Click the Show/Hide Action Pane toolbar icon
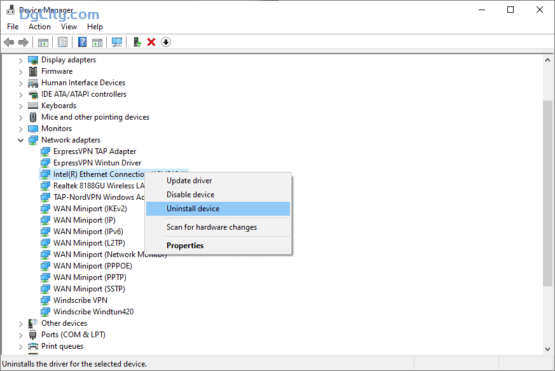 [x=97, y=43]
